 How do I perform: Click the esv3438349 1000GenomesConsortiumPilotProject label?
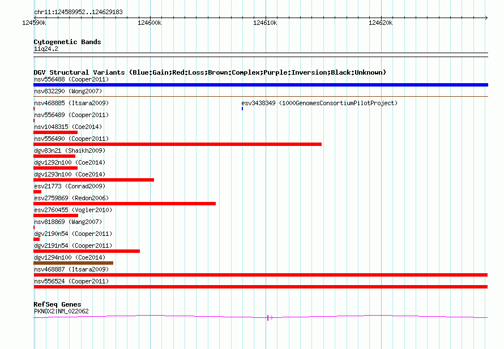pos(319,103)
